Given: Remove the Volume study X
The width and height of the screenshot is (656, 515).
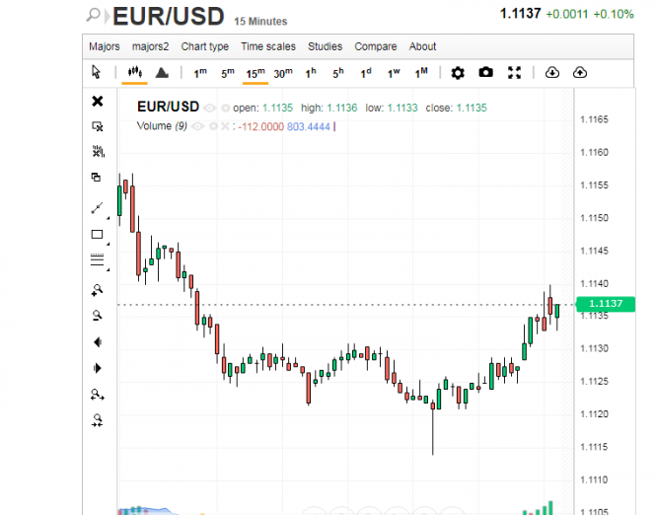Looking at the screenshot, I should click(x=225, y=126).
